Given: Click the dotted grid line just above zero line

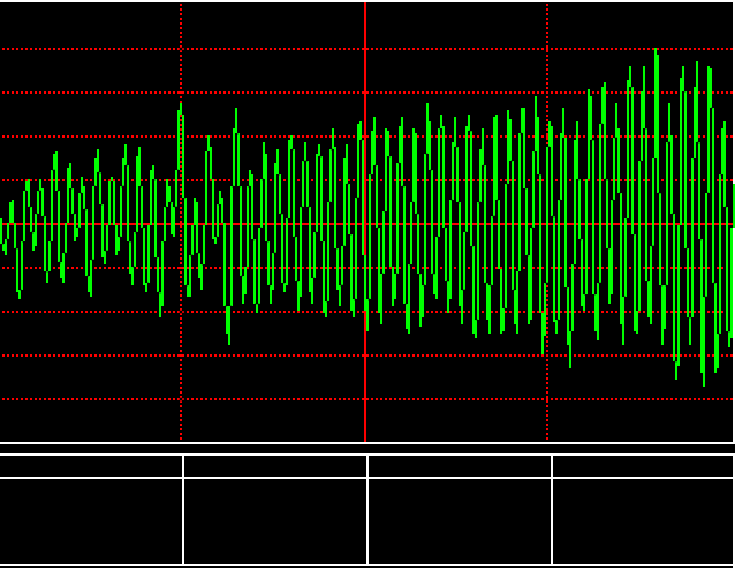Looking at the screenshot, I should [92, 181].
